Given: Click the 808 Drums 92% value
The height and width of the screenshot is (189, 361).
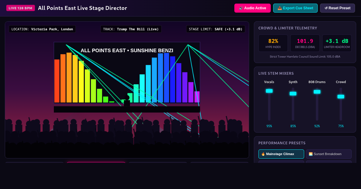Looking at the screenshot, I should click(x=317, y=126).
